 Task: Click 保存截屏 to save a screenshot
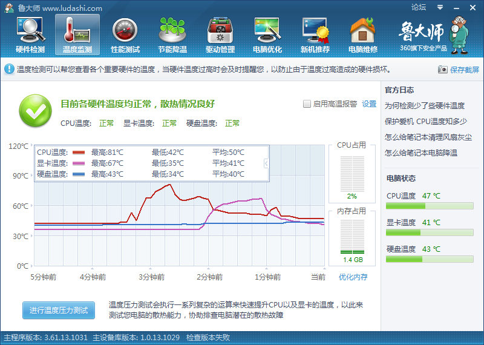pos(465,70)
